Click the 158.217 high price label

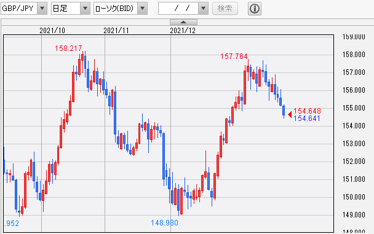pyautogui.click(x=68, y=49)
